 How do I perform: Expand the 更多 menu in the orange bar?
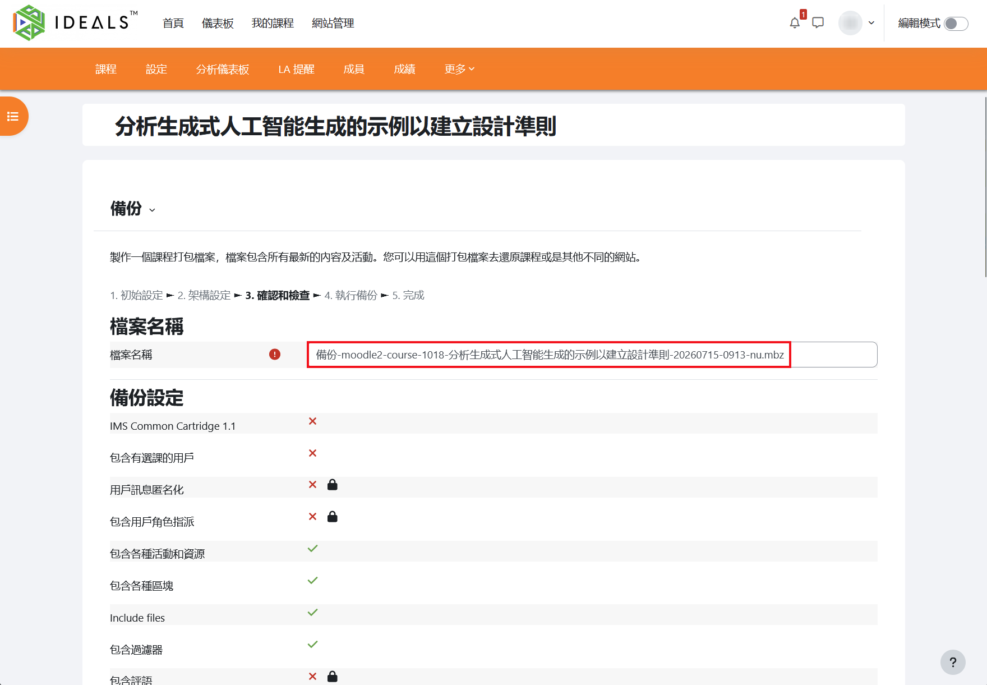[x=459, y=69]
